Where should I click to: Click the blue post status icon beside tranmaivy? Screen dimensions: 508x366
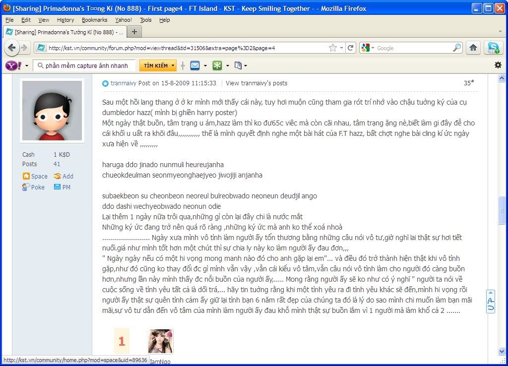[x=105, y=83]
